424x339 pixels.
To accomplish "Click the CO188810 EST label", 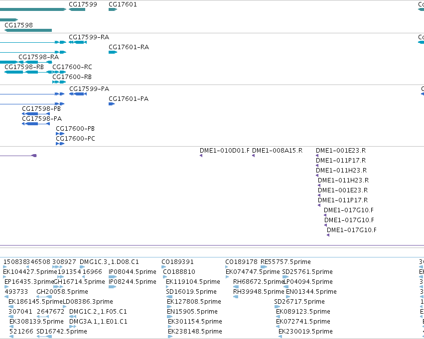I will click(179, 272).
